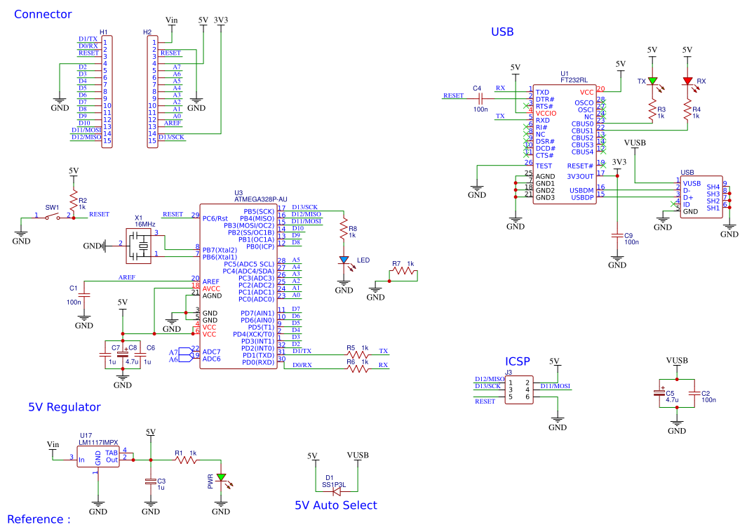Viewport: 747px width, 532px height.
Task: Click the AREF net label near C1
Action: click(x=127, y=277)
